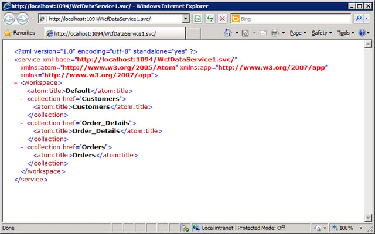This screenshot has width=375, height=234.
Task: Click the RSS feeds icon
Action: pos(245,33)
